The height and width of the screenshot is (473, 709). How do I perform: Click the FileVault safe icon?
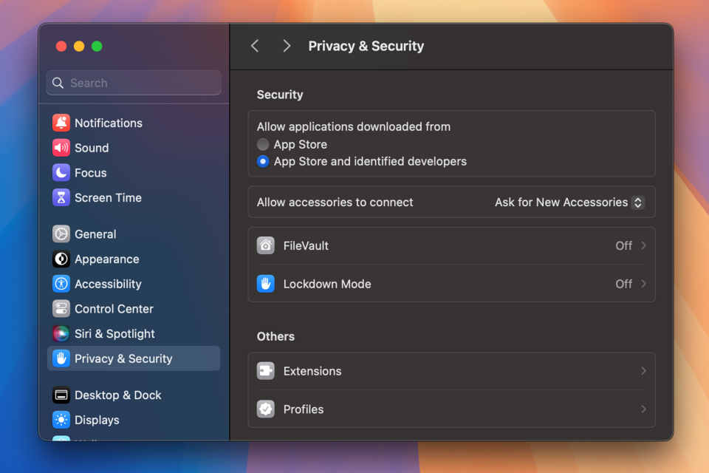pyautogui.click(x=266, y=245)
